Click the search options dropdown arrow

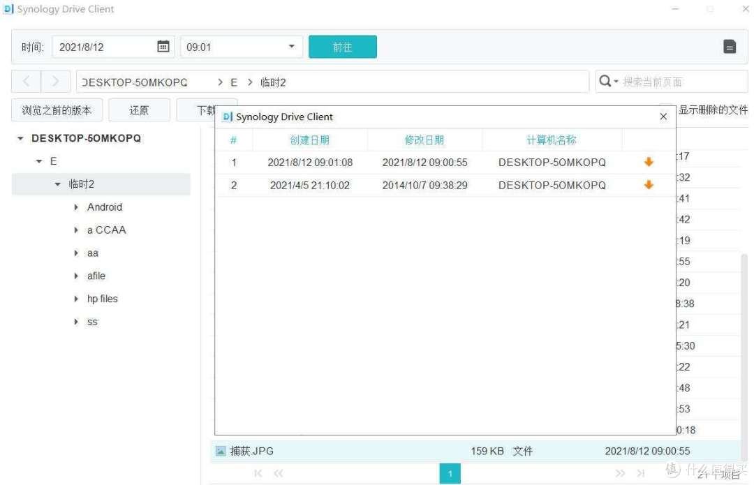click(x=616, y=82)
